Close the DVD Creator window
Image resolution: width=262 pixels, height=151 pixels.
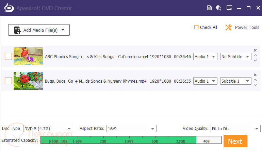[x=258, y=8]
